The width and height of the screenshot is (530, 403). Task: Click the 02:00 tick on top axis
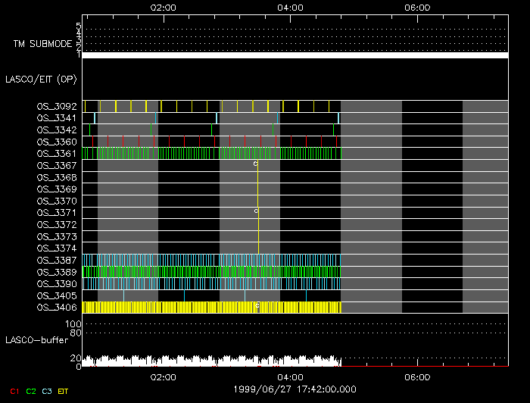point(164,7)
